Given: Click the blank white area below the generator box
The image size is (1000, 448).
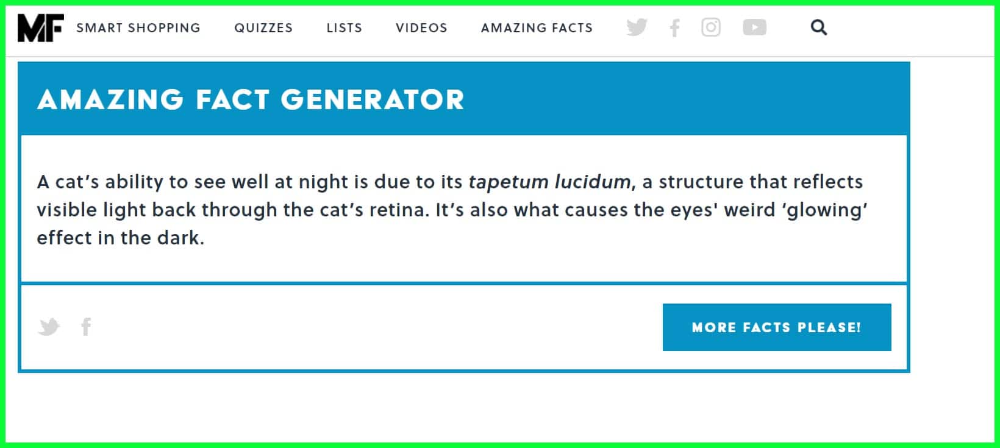Looking at the screenshot, I should (463, 407).
